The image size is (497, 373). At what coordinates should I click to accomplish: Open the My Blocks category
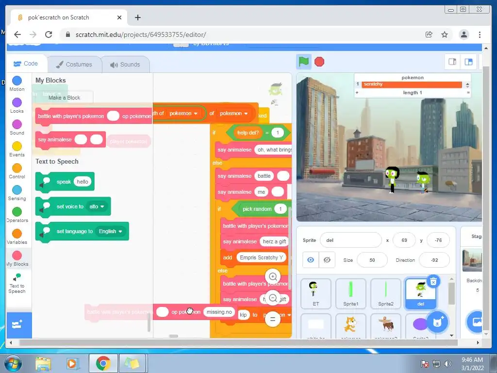click(x=17, y=259)
